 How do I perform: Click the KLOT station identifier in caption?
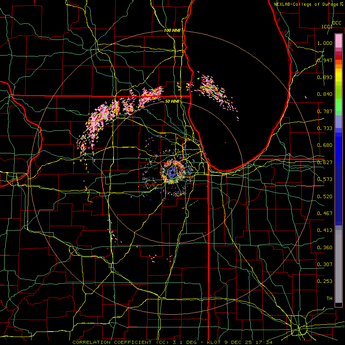coord(214,342)
